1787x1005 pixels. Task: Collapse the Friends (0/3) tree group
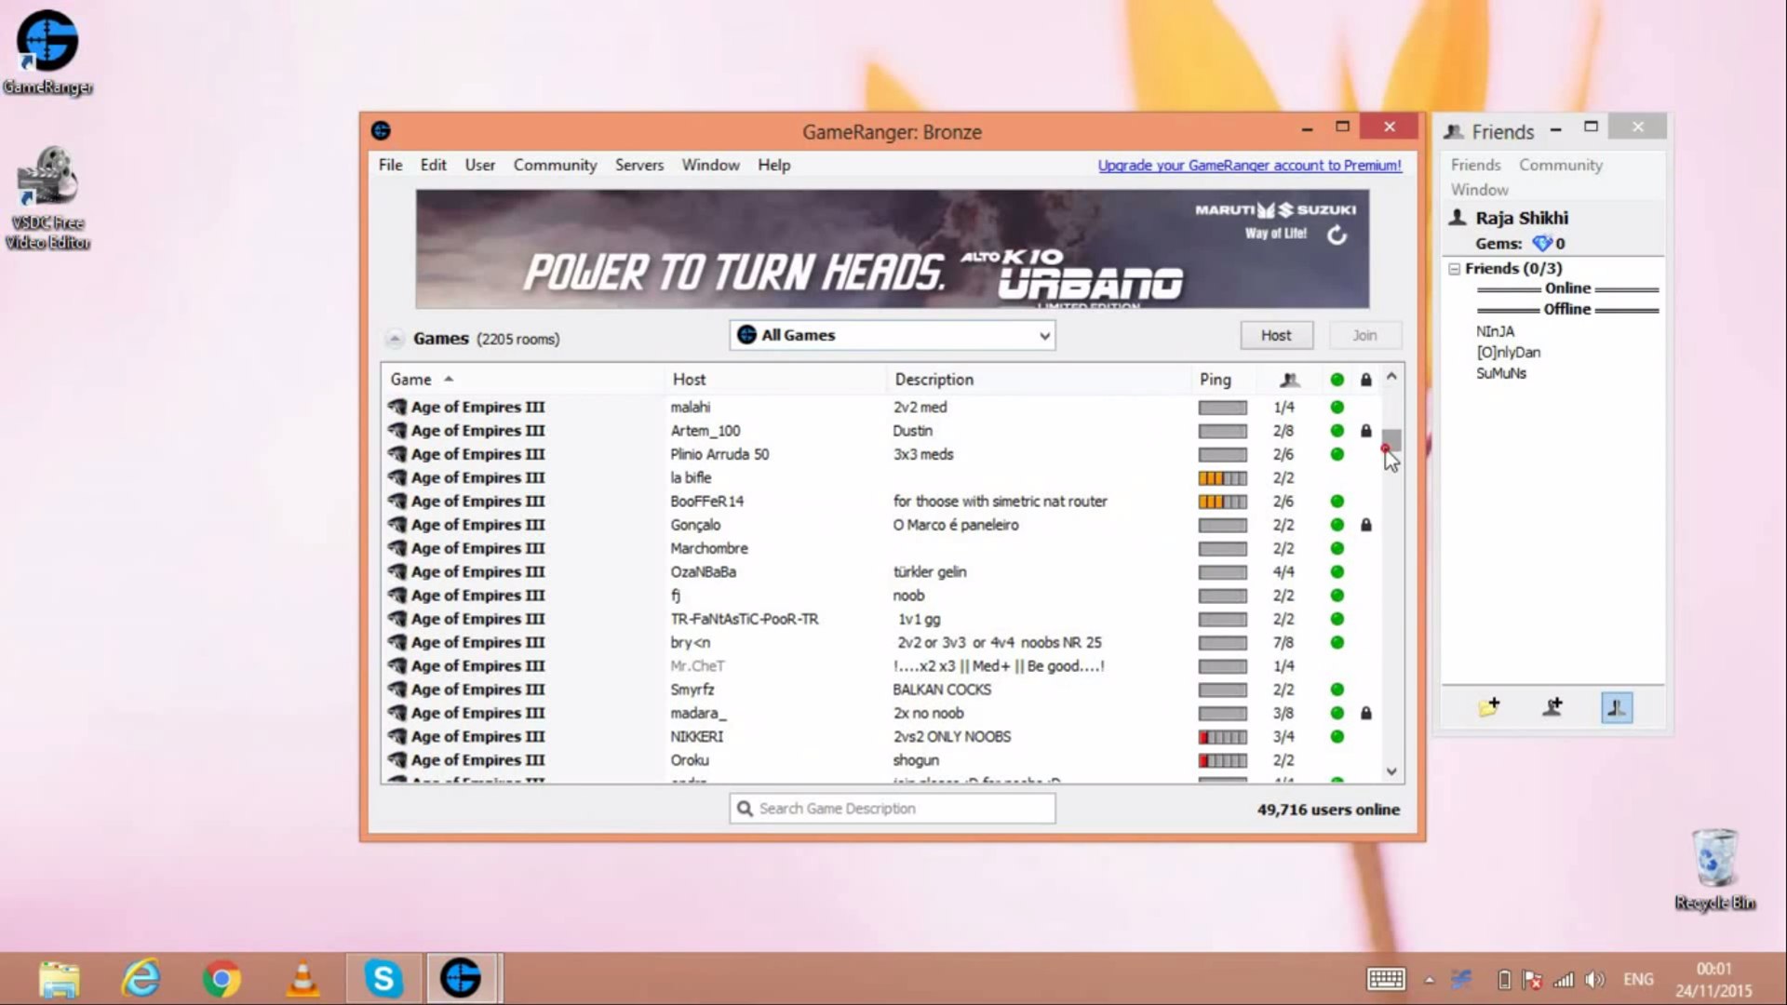[x=1454, y=269]
